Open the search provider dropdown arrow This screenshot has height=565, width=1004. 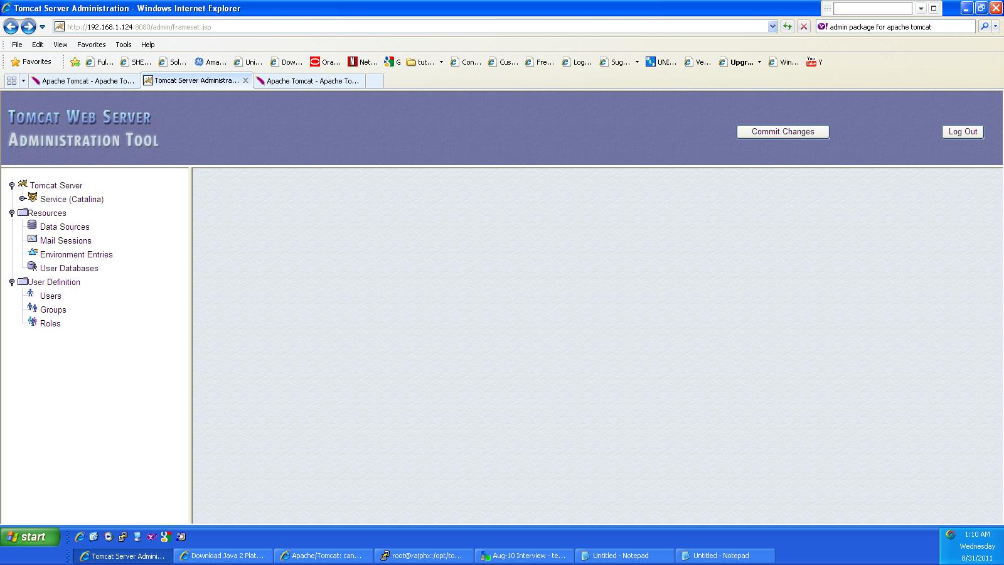click(x=996, y=26)
